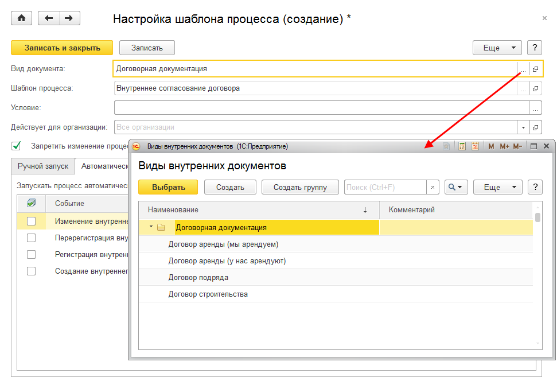Viewport: 557px width, 385px height.
Task: Open selection list for Вид документа field
Action: click(523, 69)
